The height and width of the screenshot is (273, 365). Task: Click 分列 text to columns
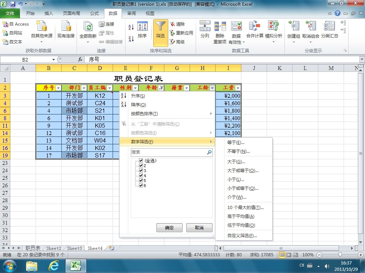205,30
